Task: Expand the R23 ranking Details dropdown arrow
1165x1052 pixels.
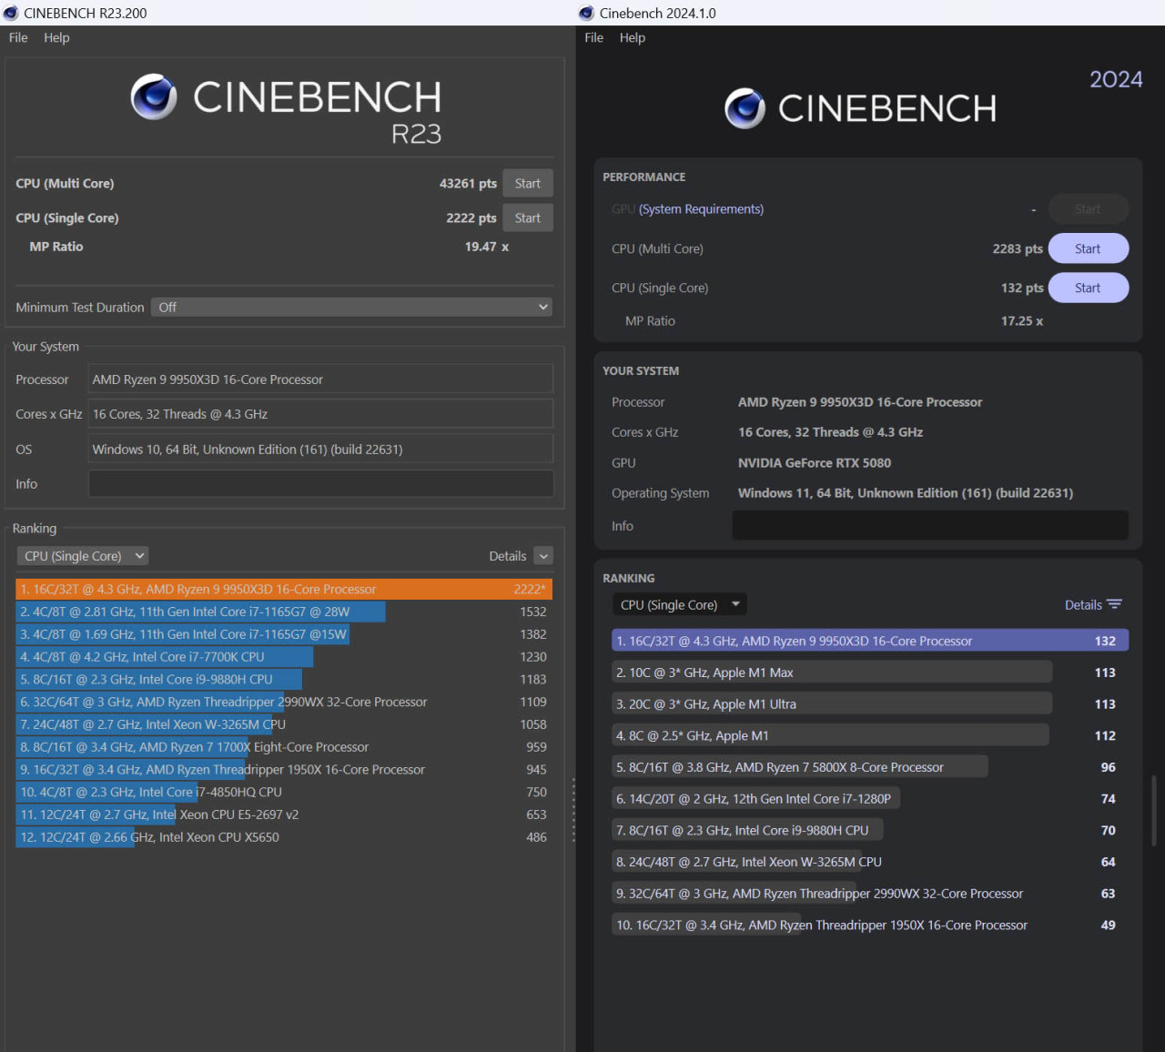Action: pyautogui.click(x=543, y=556)
